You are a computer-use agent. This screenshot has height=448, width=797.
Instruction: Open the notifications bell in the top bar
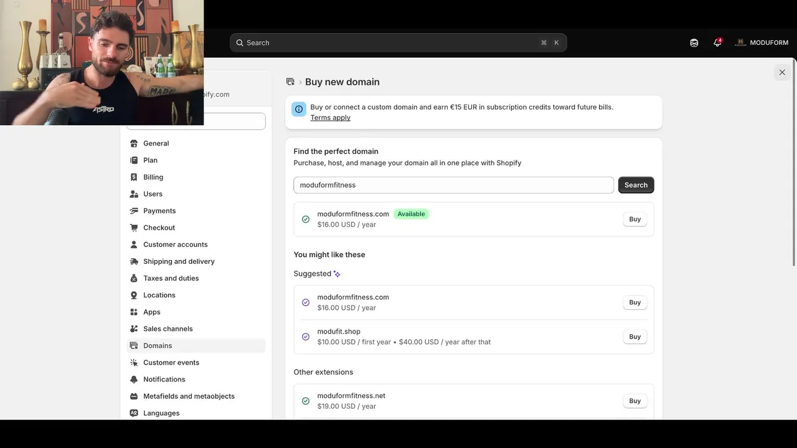(x=717, y=43)
